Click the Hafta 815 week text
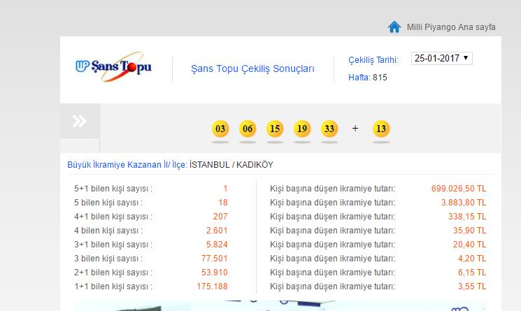This screenshot has height=311, width=521. [x=368, y=78]
